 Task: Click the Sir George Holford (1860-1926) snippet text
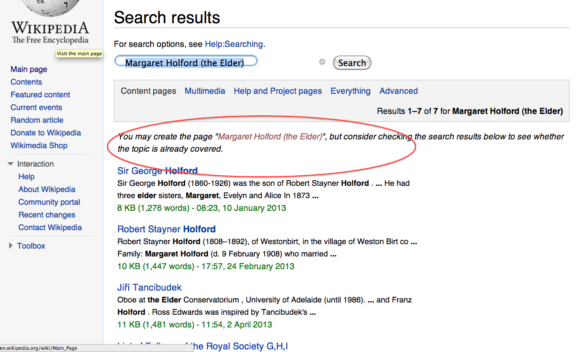pyautogui.click(x=264, y=189)
